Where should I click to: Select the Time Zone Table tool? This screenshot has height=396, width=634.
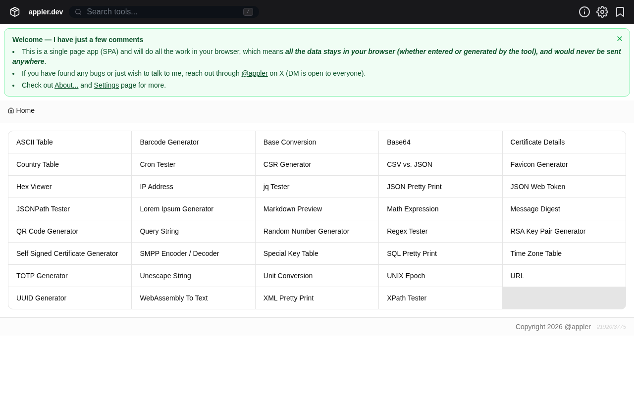click(x=536, y=253)
